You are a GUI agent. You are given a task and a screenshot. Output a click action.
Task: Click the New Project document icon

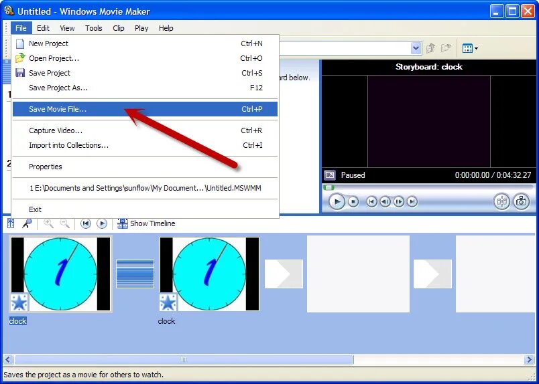pyautogui.click(x=20, y=43)
